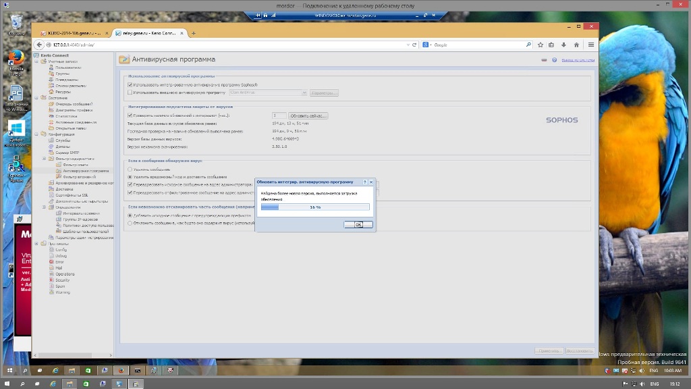Switch to the relay.gene.ru Kerio Connect tab
This screenshot has width=691, height=389.
click(145, 32)
